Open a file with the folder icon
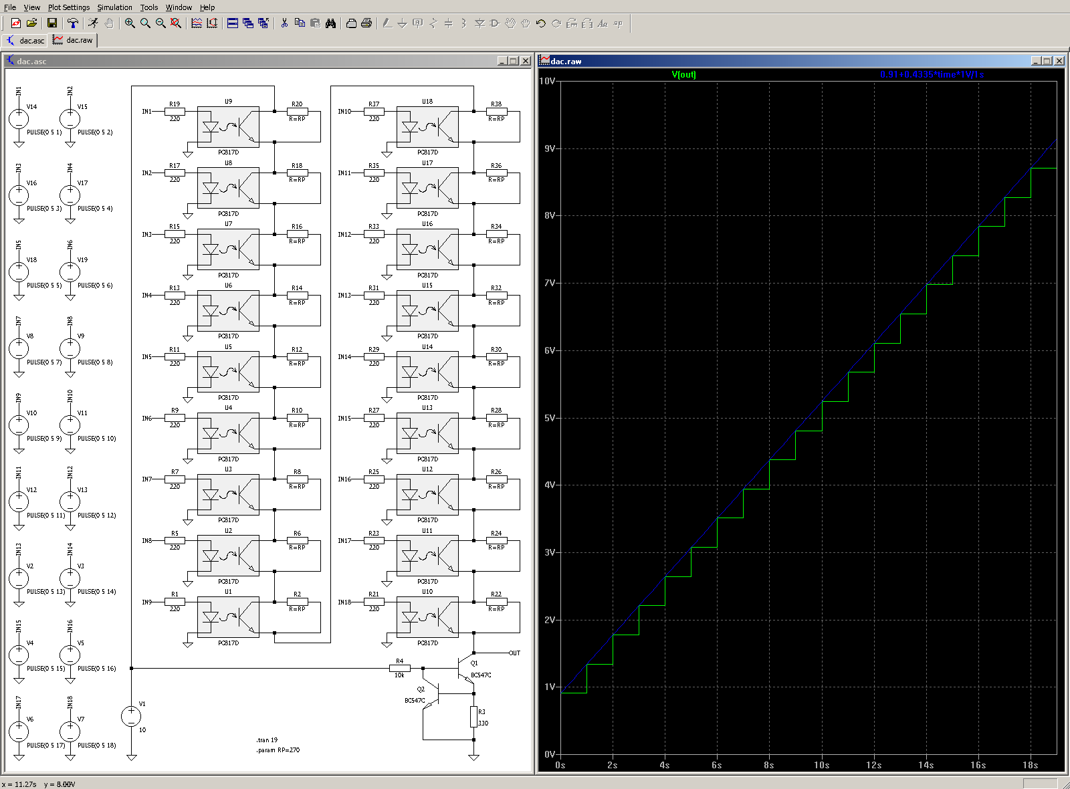This screenshot has height=789, width=1070. point(31,23)
